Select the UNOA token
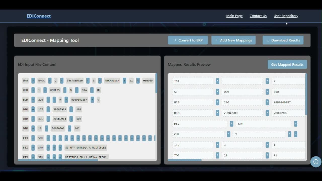 pyautogui.click(x=41, y=81)
